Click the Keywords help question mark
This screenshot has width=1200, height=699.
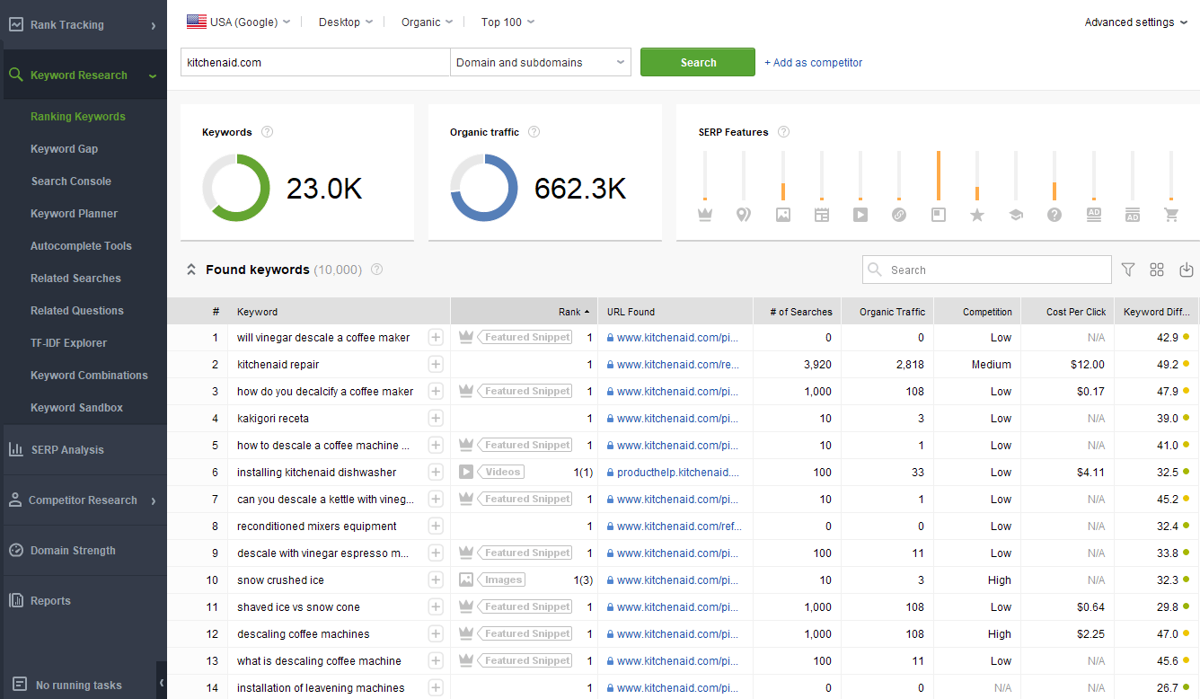point(267,132)
